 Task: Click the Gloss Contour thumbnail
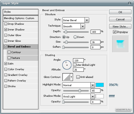(66, 77)
